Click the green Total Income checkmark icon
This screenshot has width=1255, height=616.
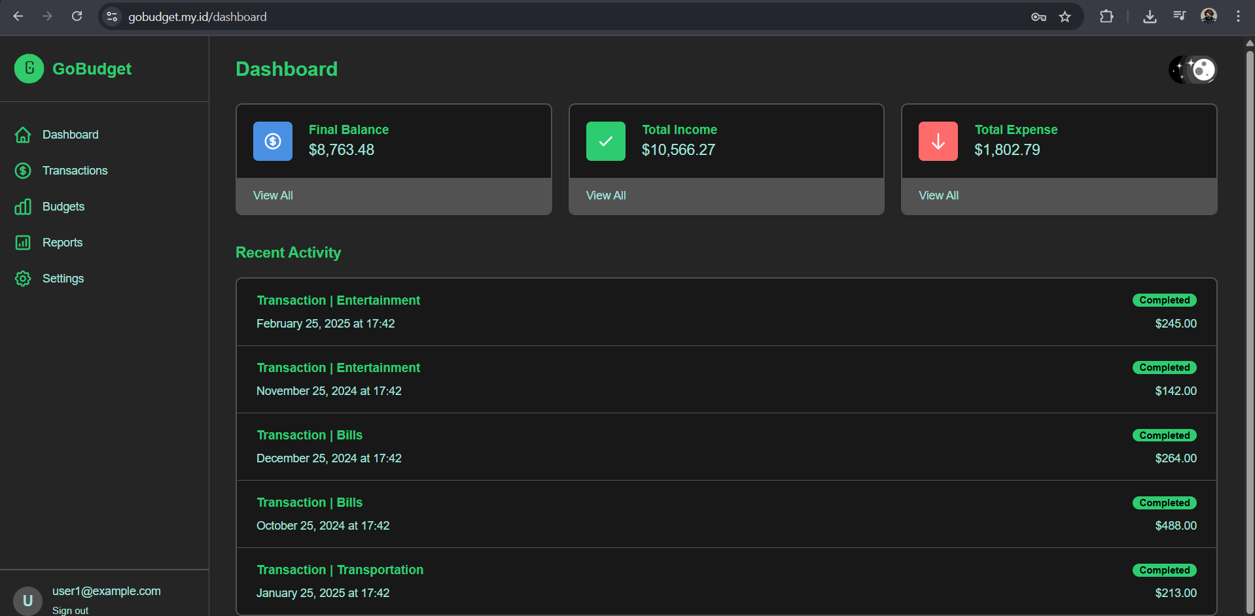605,141
